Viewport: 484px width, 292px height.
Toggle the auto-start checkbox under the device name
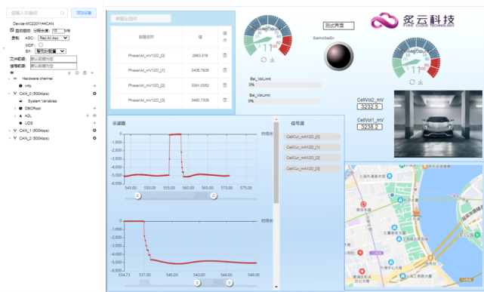pos(12,30)
